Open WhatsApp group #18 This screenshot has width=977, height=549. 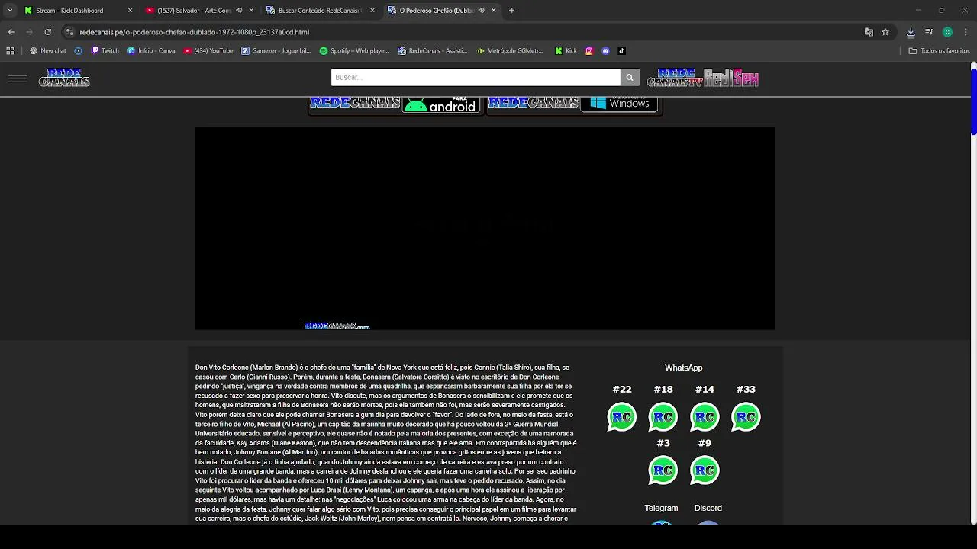coord(663,416)
